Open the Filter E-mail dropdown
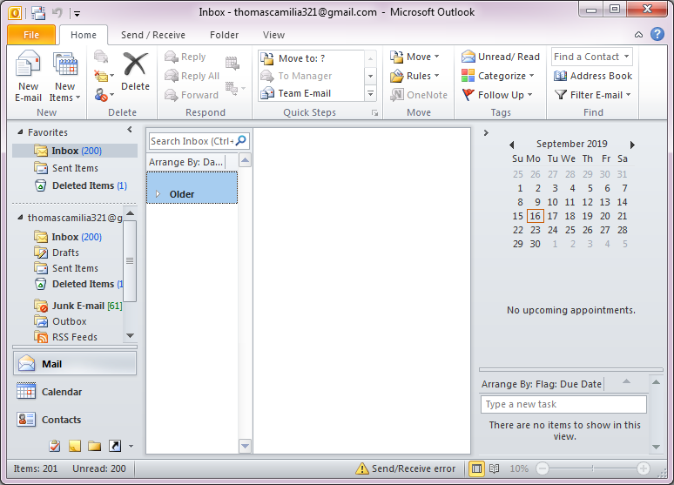This screenshot has width=674, height=485. [x=592, y=95]
